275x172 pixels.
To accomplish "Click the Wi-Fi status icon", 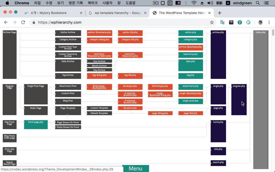I will [x=194, y=3].
